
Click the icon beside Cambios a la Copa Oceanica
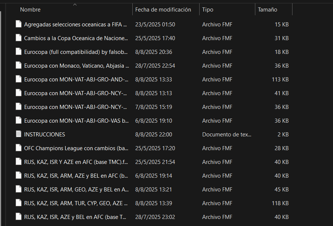pyautogui.click(x=19, y=38)
